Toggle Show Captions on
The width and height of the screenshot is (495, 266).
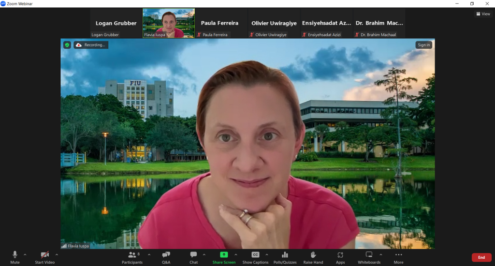point(255,257)
